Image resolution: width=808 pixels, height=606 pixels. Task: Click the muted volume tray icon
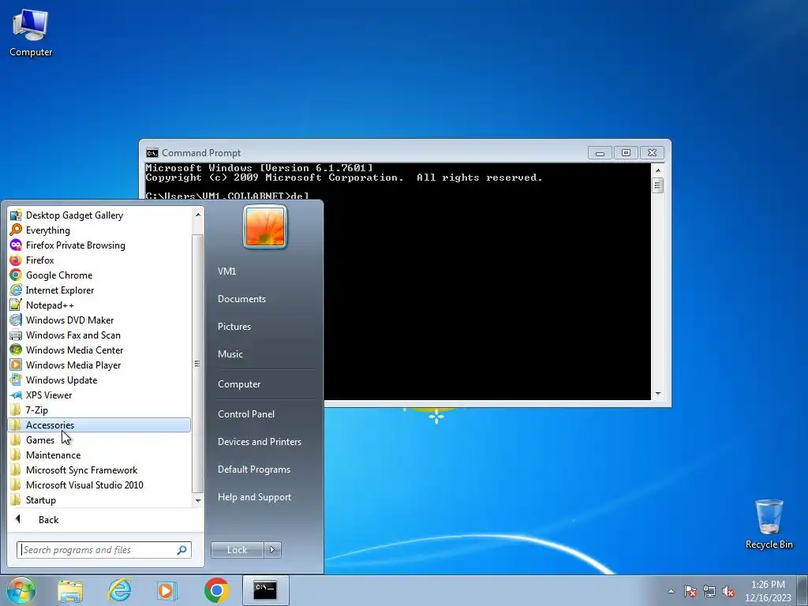click(728, 591)
